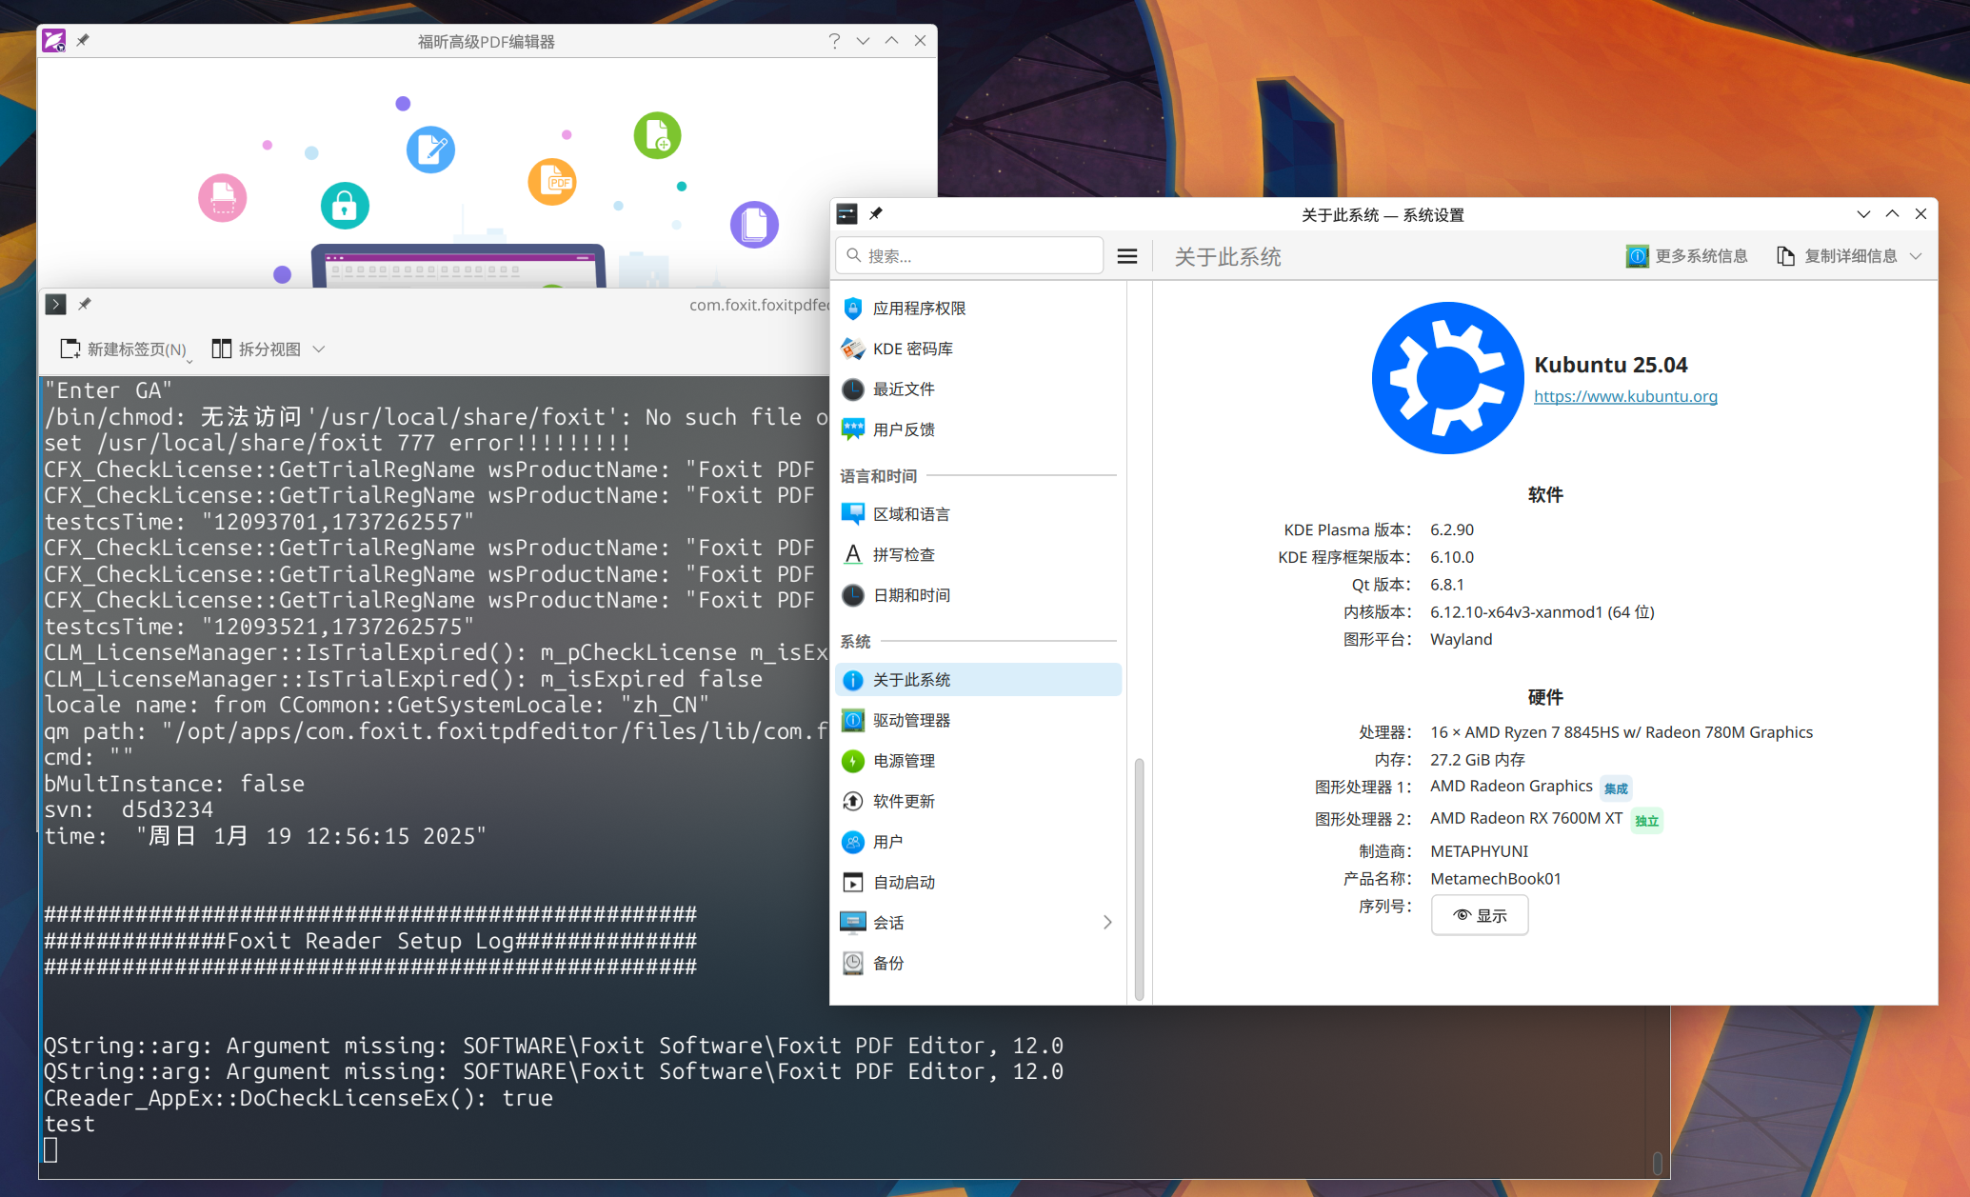Click the Kubuntu 25.04 heading
Viewport: 1970px width, 1197px height.
click(x=1610, y=365)
